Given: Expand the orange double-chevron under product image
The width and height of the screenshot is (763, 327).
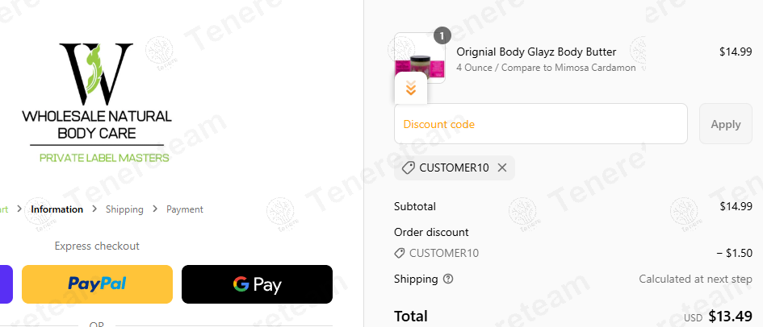Looking at the screenshot, I should (x=411, y=89).
